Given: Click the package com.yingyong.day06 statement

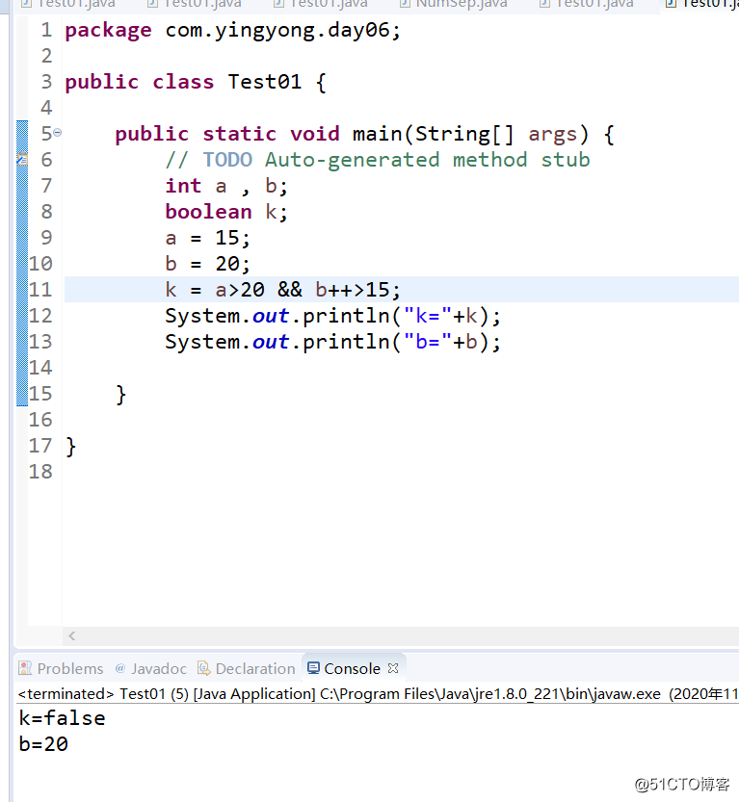Looking at the screenshot, I should 232,31.
